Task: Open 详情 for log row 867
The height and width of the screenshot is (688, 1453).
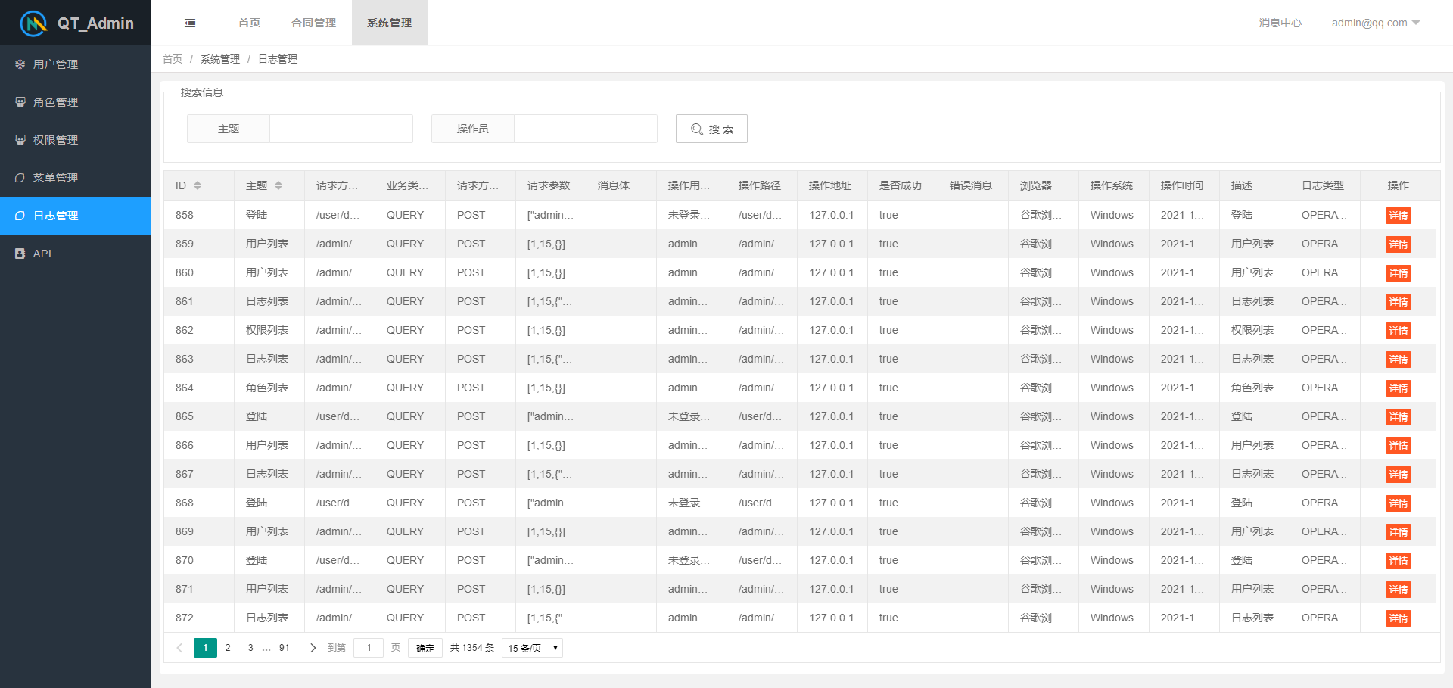Action: click(x=1398, y=475)
